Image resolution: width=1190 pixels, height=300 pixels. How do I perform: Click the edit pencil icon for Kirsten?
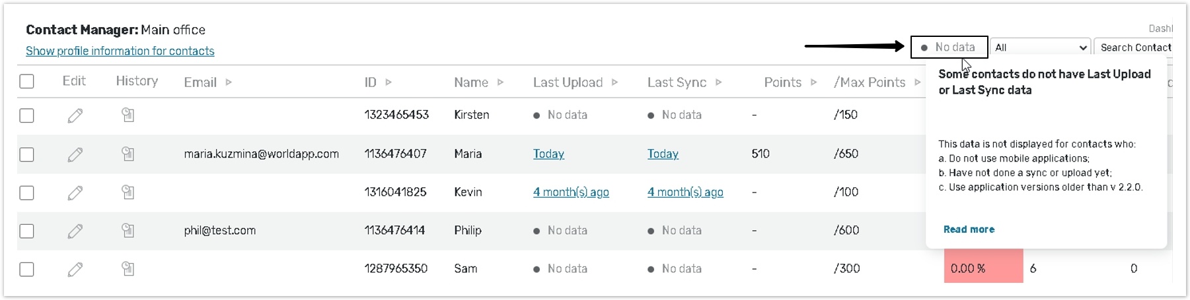[x=75, y=115]
